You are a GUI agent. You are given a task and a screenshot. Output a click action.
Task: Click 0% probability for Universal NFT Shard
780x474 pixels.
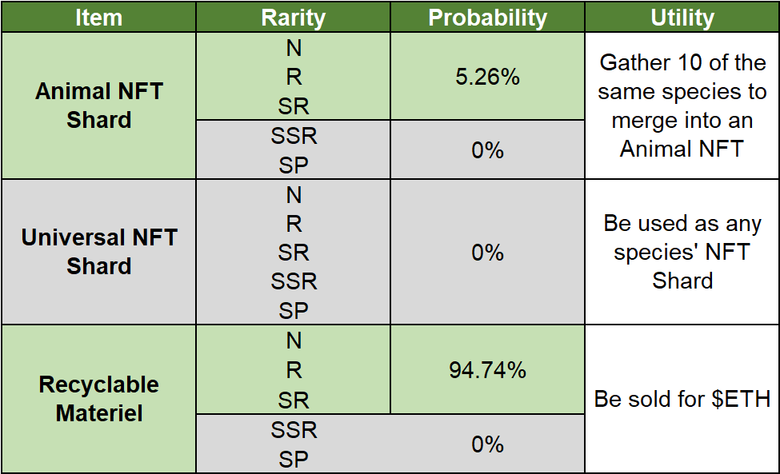coord(487,253)
